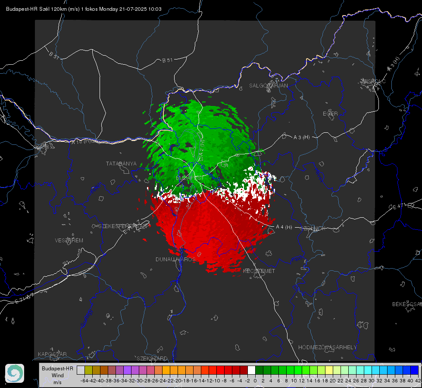
Task: Click the VESZPRÉM city label
Action: coord(69,240)
